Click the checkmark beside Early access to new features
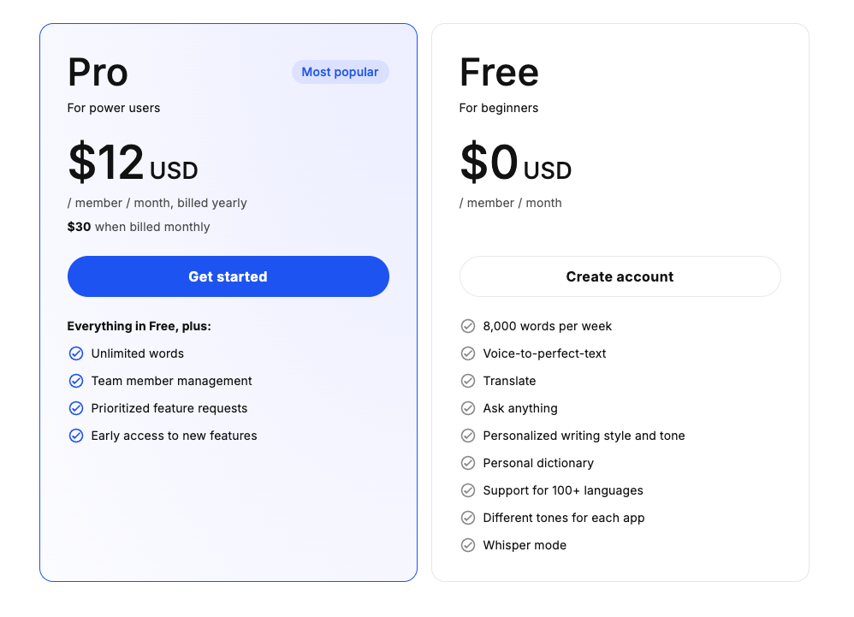 click(x=75, y=436)
